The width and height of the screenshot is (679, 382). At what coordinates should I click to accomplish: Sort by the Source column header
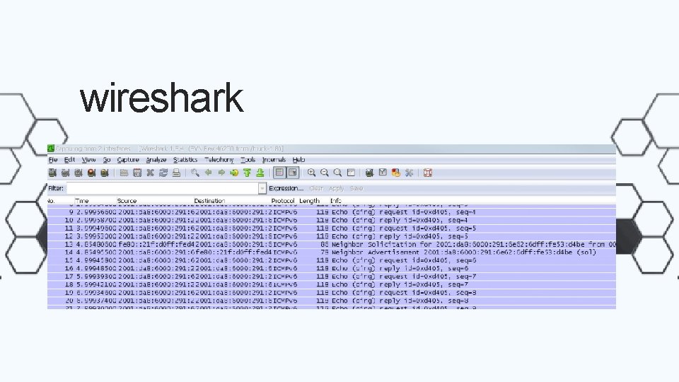tap(127, 201)
